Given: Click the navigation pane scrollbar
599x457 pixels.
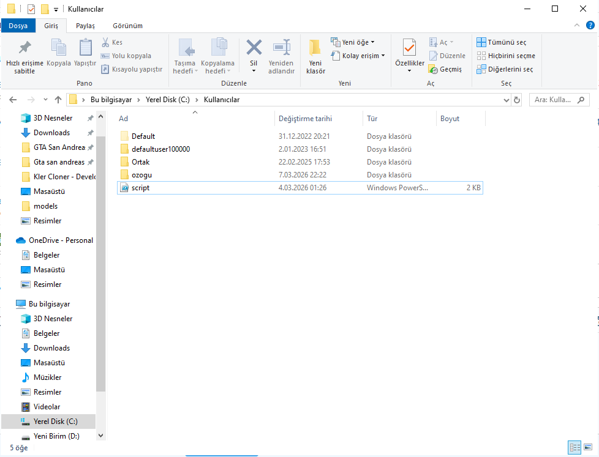Looking at the screenshot, I should click(101, 263).
